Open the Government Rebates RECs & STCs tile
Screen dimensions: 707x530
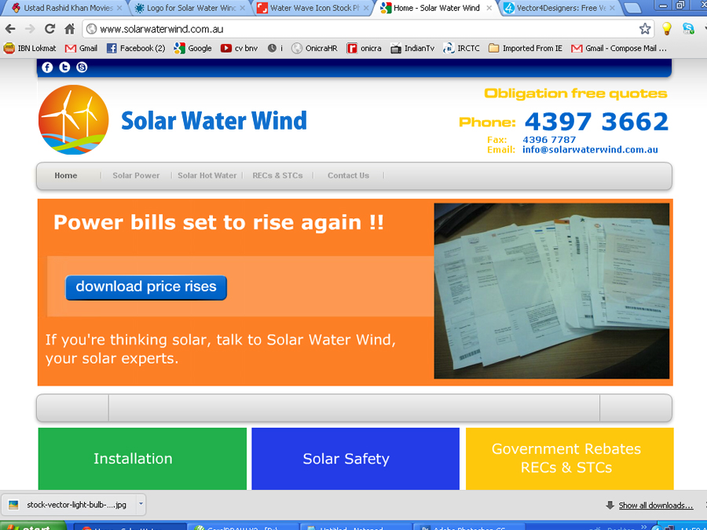click(x=570, y=459)
